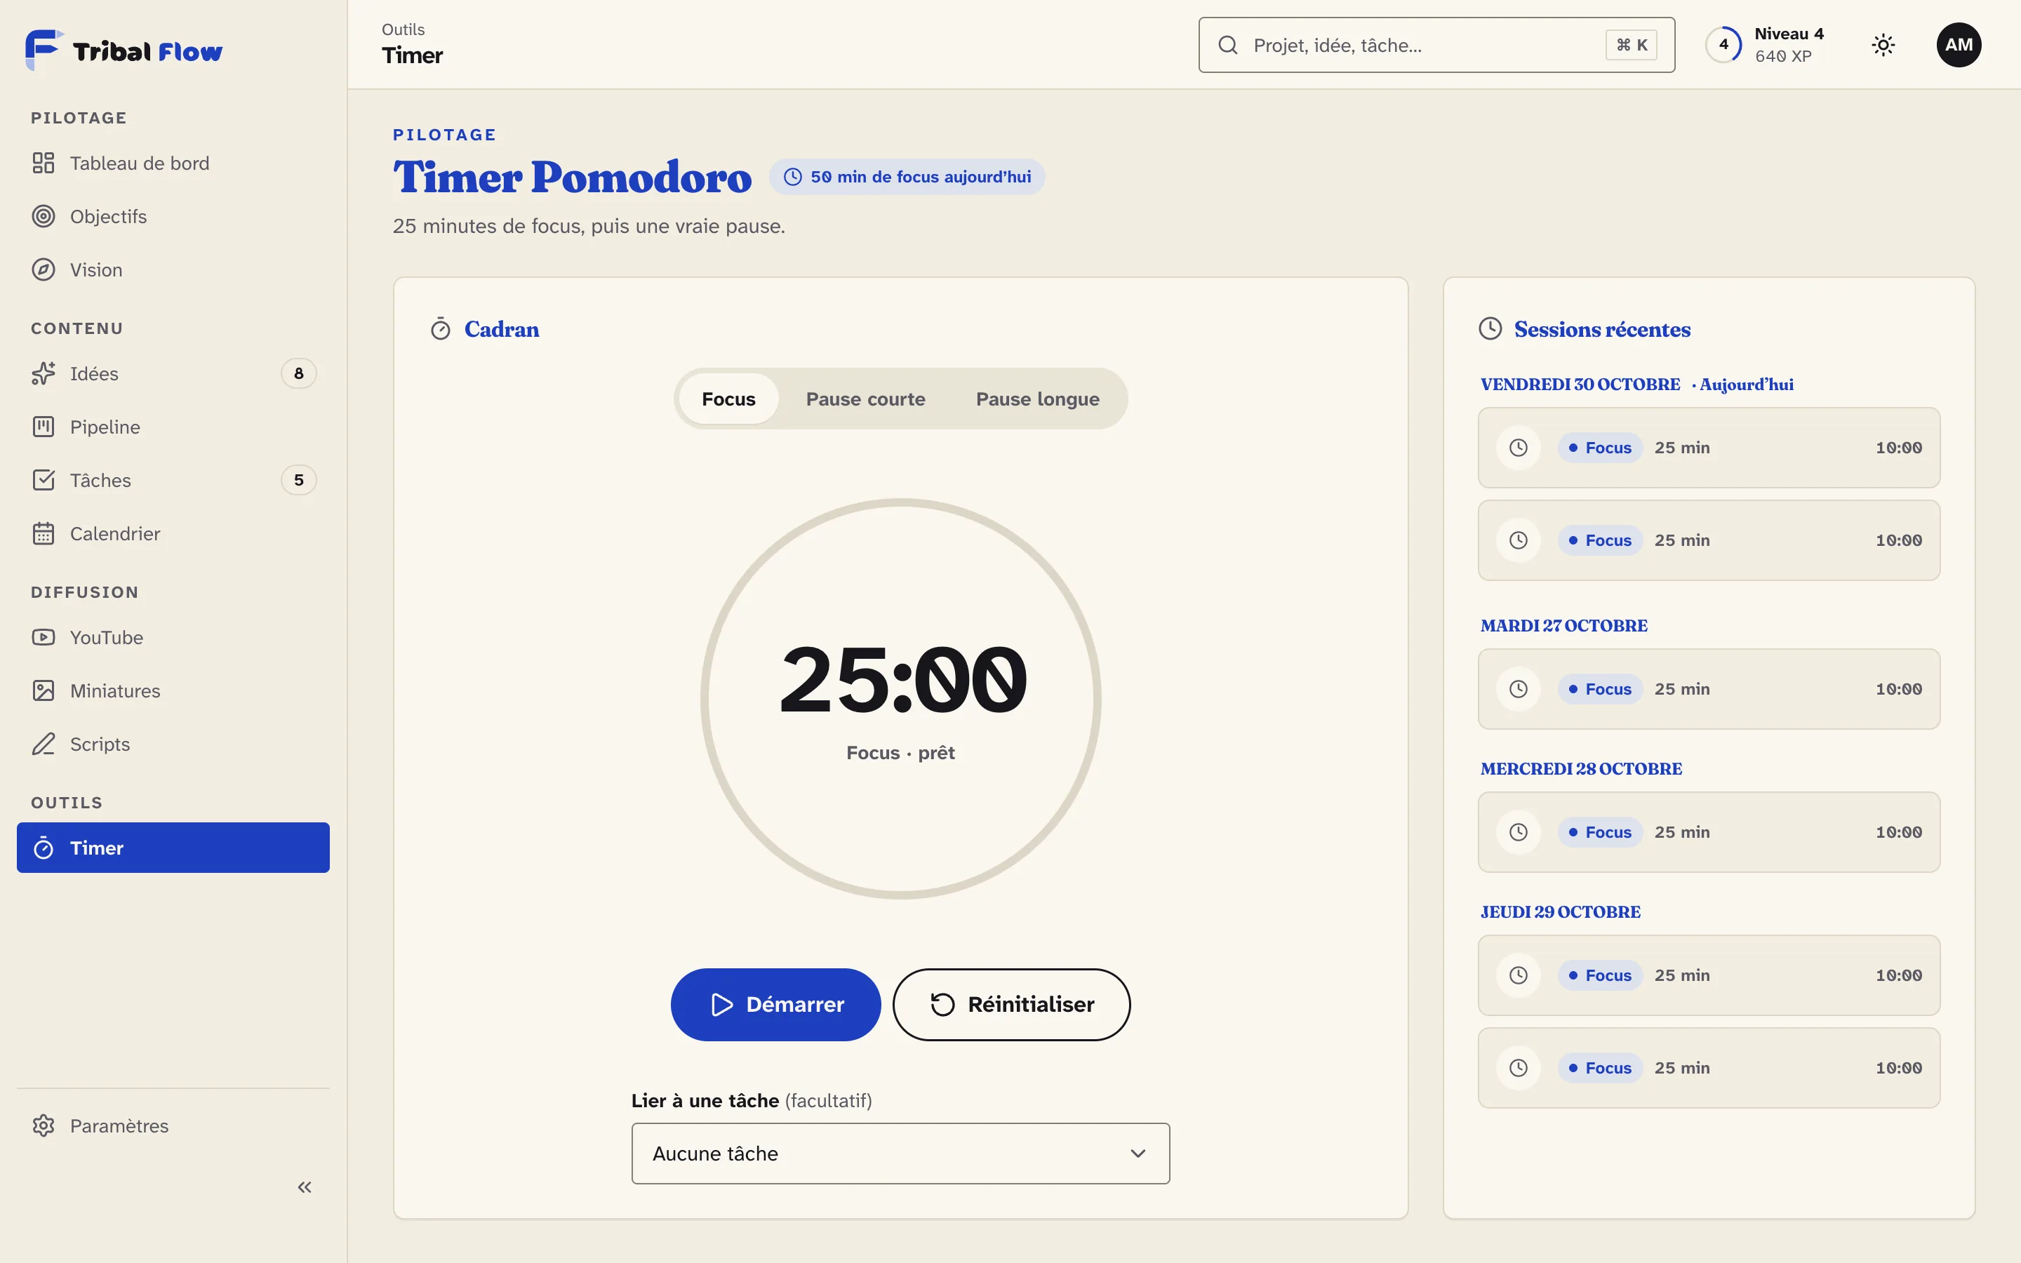Start the timer with Démarrer
The image size is (2021, 1263).
(x=776, y=1004)
